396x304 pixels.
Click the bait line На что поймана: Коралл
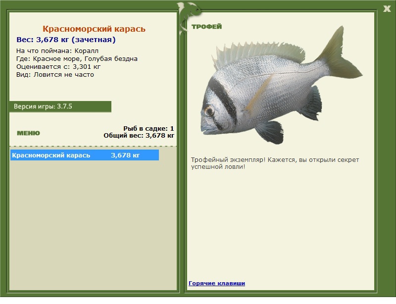pos(57,51)
